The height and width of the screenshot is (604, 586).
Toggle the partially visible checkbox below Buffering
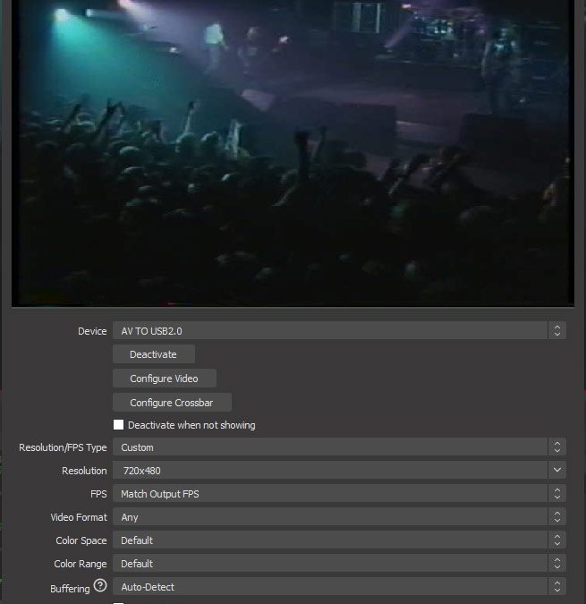[x=119, y=602]
